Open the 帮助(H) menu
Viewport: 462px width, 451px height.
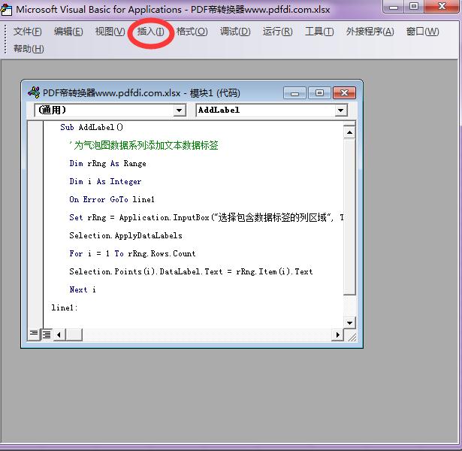point(29,49)
